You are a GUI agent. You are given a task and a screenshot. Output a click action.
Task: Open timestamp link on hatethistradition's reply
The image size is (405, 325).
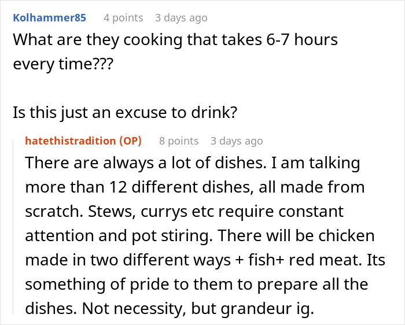pyautogui.click(x=236, y=141)
